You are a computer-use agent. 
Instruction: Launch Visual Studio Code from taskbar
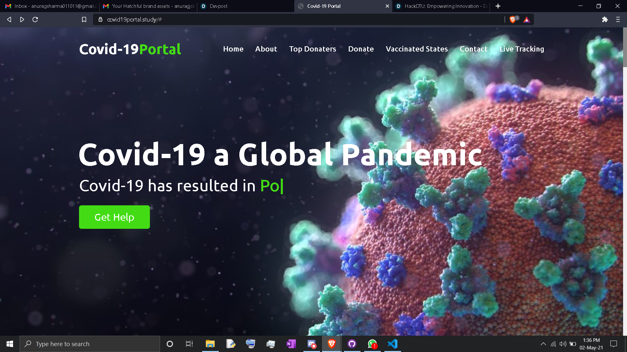pyautogui.click(x=393, y=344)
